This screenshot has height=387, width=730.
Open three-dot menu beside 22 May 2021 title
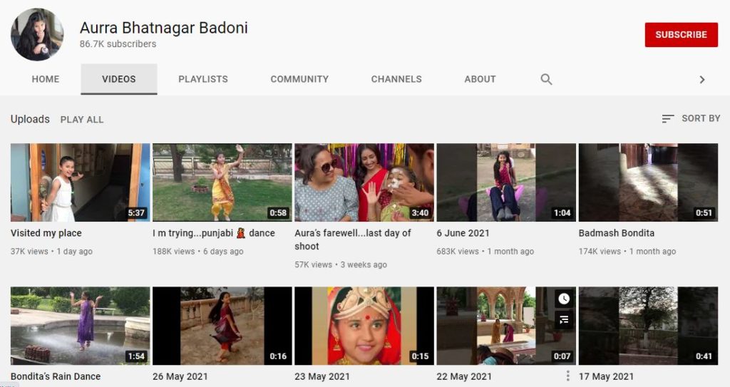[567, 376]
